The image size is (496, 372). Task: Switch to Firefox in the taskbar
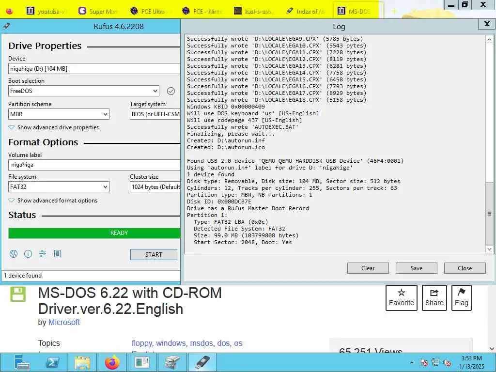coord(112,362)
